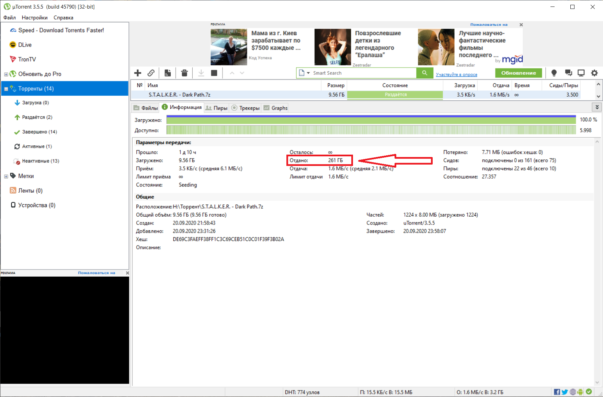Image resolution: width=603 pixels, height=397 pixels.
Task: Select Торренты (14) category
Action: coord(65,88)
